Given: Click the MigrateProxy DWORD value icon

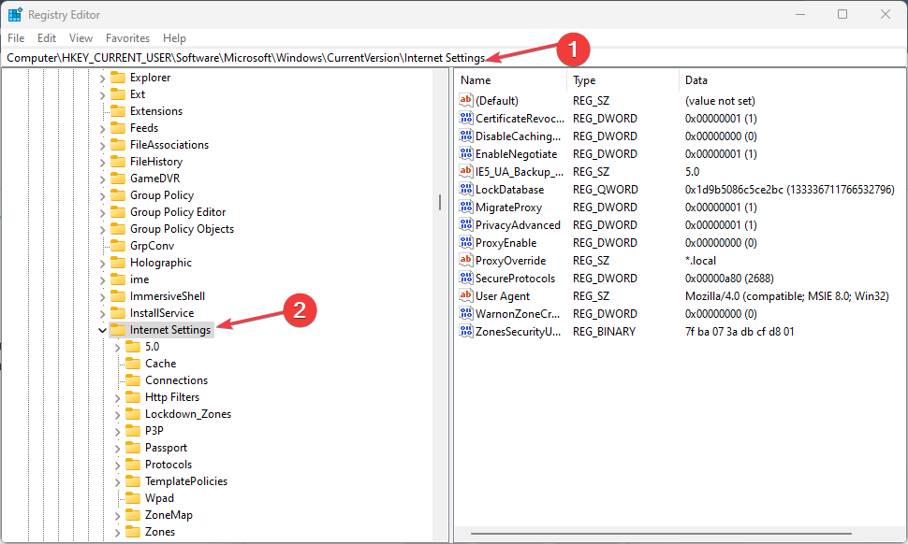Looking at the screenshot, I should 466,207.
